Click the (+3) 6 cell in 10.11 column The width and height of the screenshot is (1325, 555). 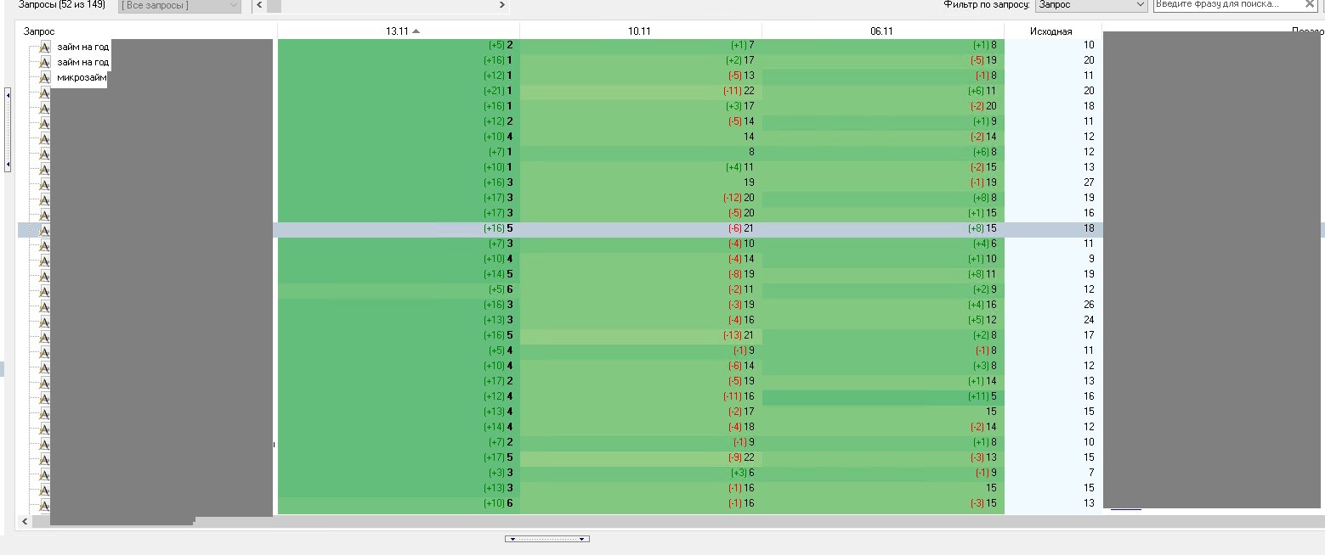[641, 473]
